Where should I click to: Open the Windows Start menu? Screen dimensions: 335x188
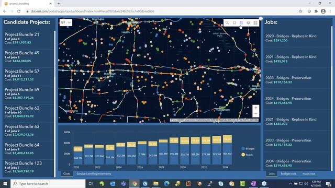[x=5, y=183]
